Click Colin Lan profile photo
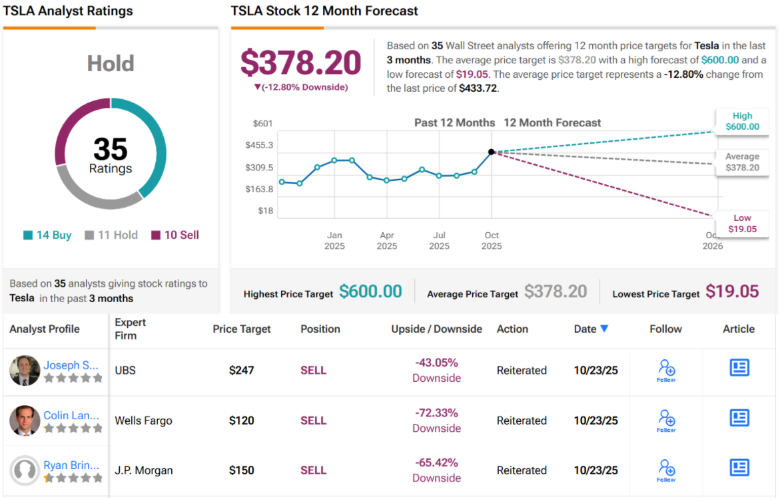This screenshot has height=501, width=780. [x=25, y=420]
